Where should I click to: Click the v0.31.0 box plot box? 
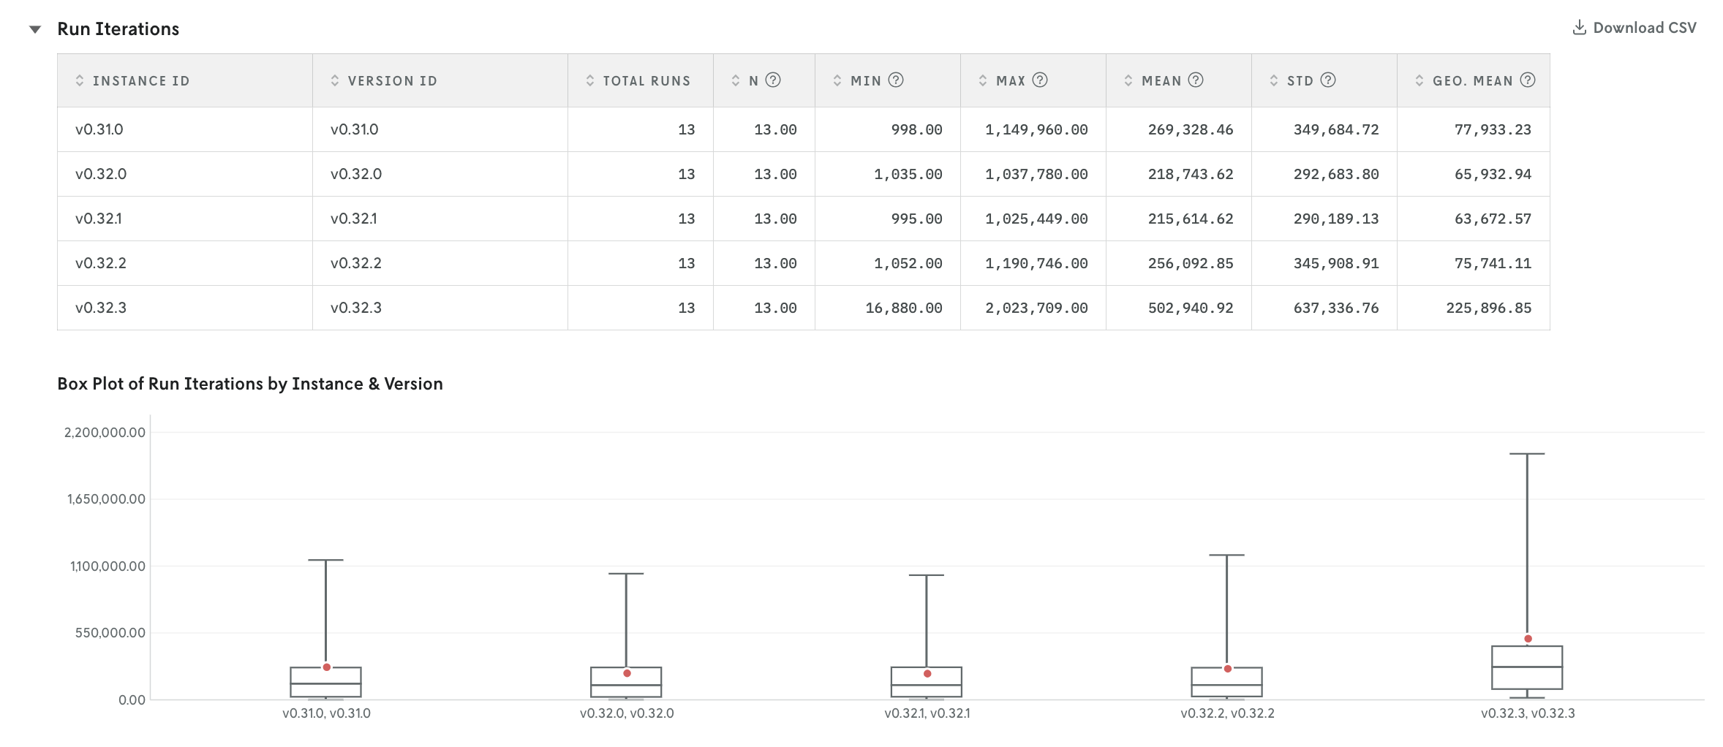325,682
